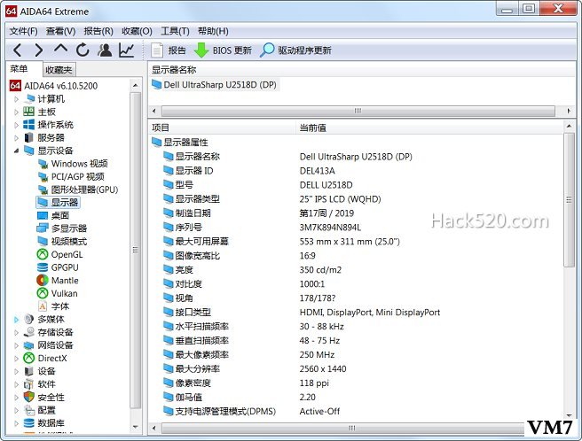Click monitor list horizontal scrollbar thumb
The image size is (582, 441).
point(358,111)
